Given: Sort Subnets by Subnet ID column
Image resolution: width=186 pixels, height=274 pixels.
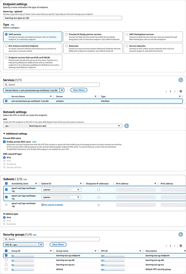Looking at the screenshot, I should coord(81,184).
